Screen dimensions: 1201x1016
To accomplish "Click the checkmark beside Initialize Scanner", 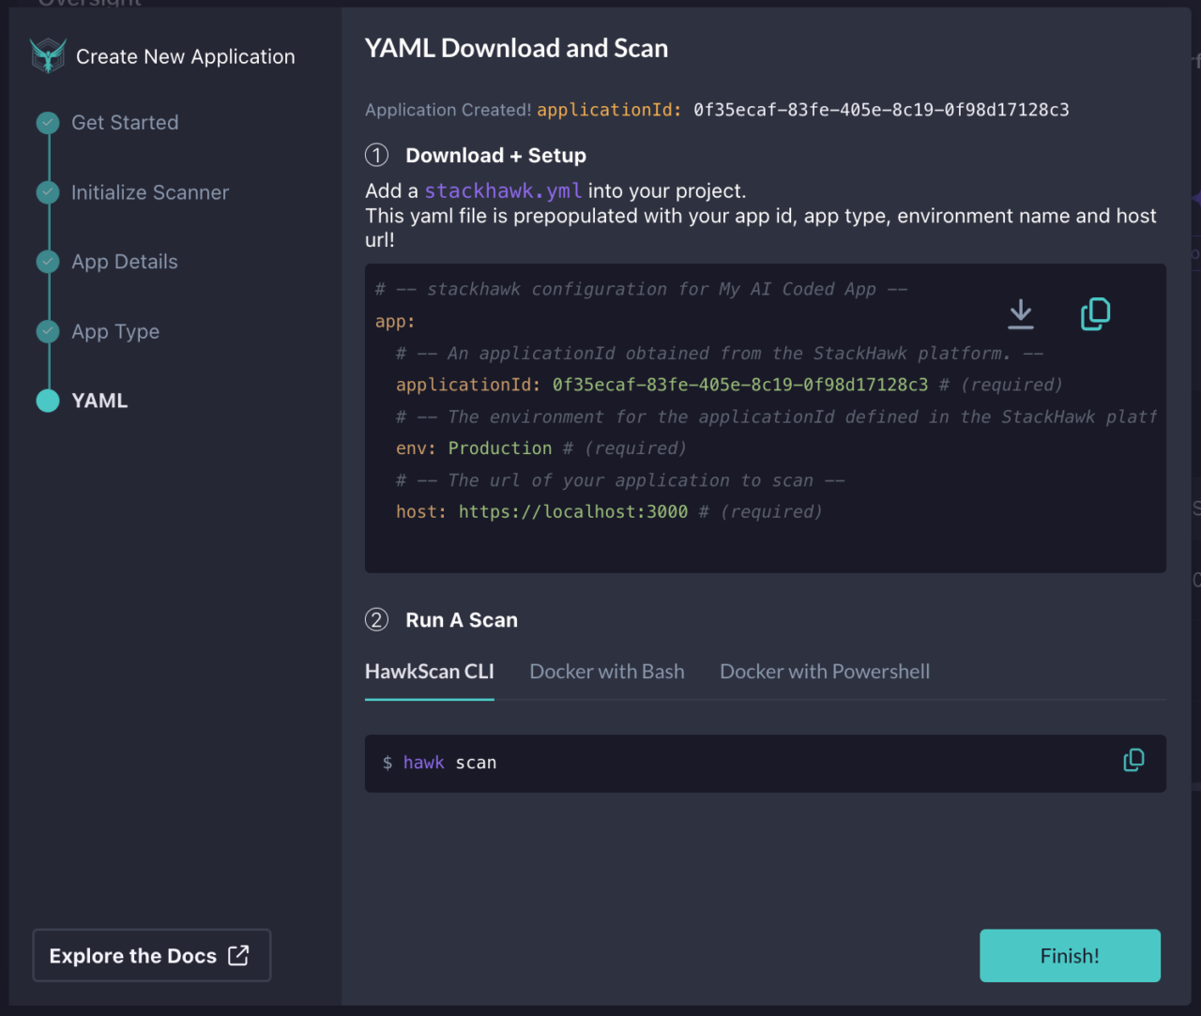I will [x=48, y=192].
